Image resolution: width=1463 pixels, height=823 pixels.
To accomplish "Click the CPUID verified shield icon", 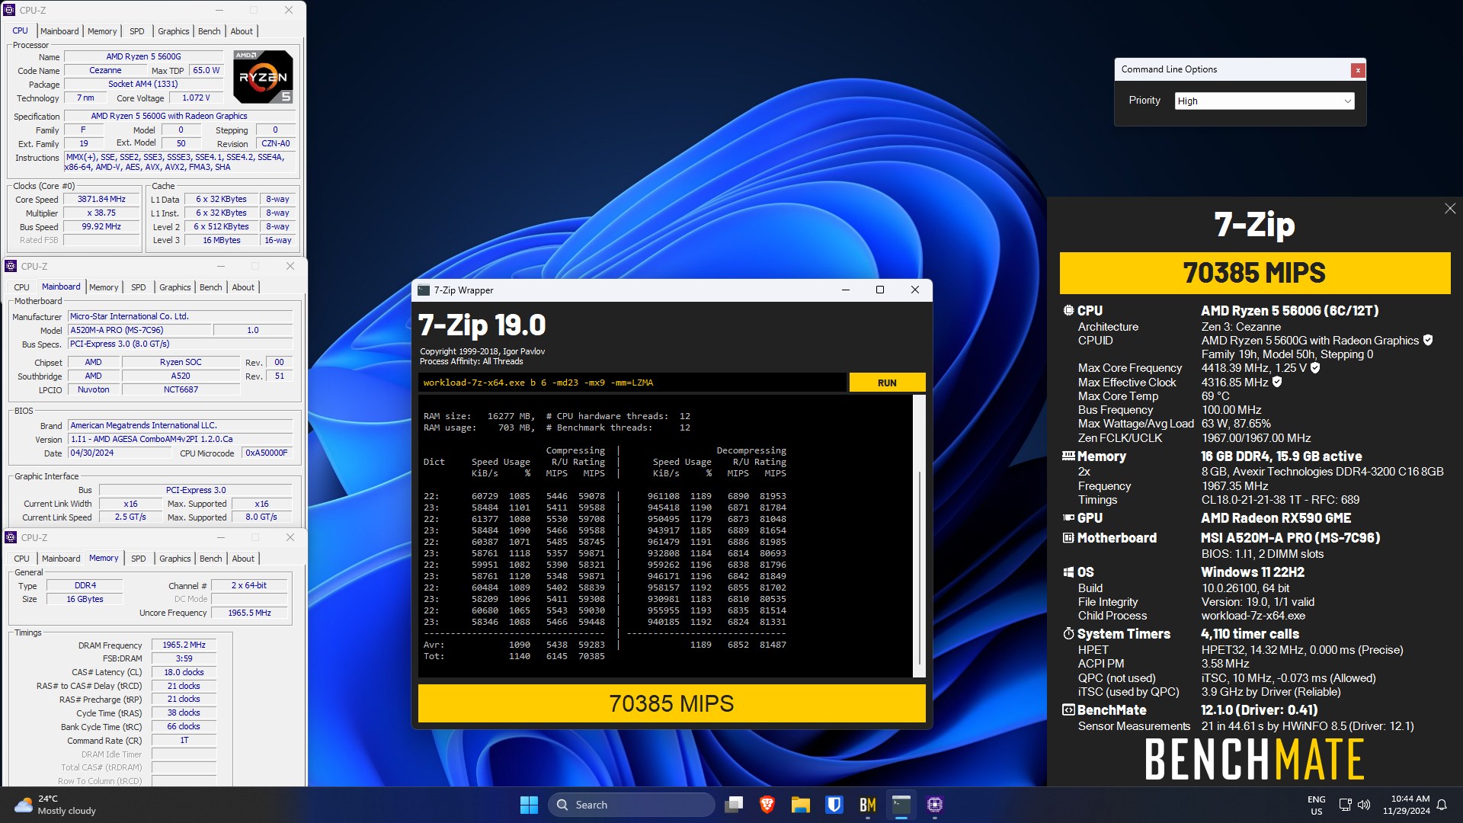I will [x=1428, y=341].
